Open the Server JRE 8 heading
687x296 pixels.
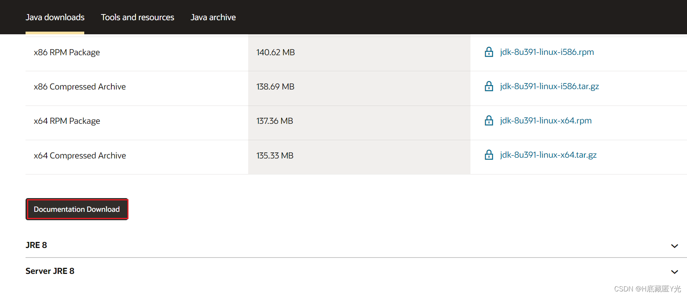coord(50,271)
